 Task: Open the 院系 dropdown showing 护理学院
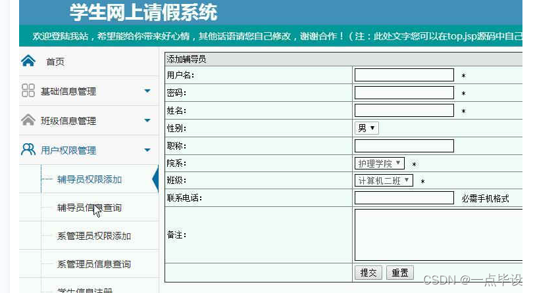coord(380,164)
